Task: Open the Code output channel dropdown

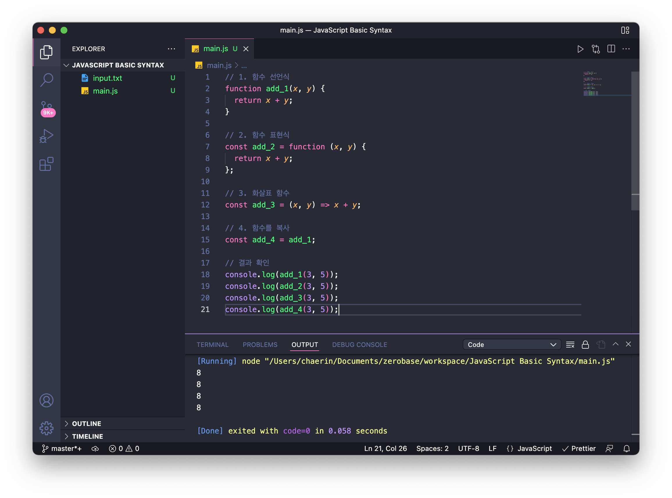Action: pos(511,345)
